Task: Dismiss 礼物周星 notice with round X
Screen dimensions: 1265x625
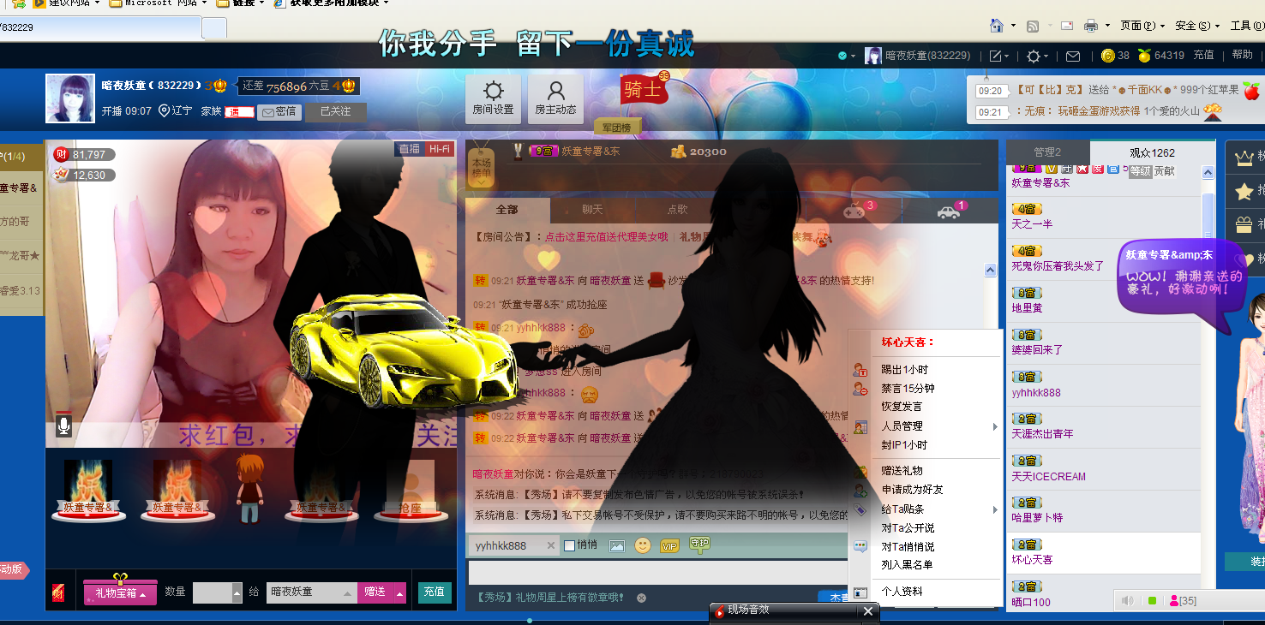Action: pos(641,598)
